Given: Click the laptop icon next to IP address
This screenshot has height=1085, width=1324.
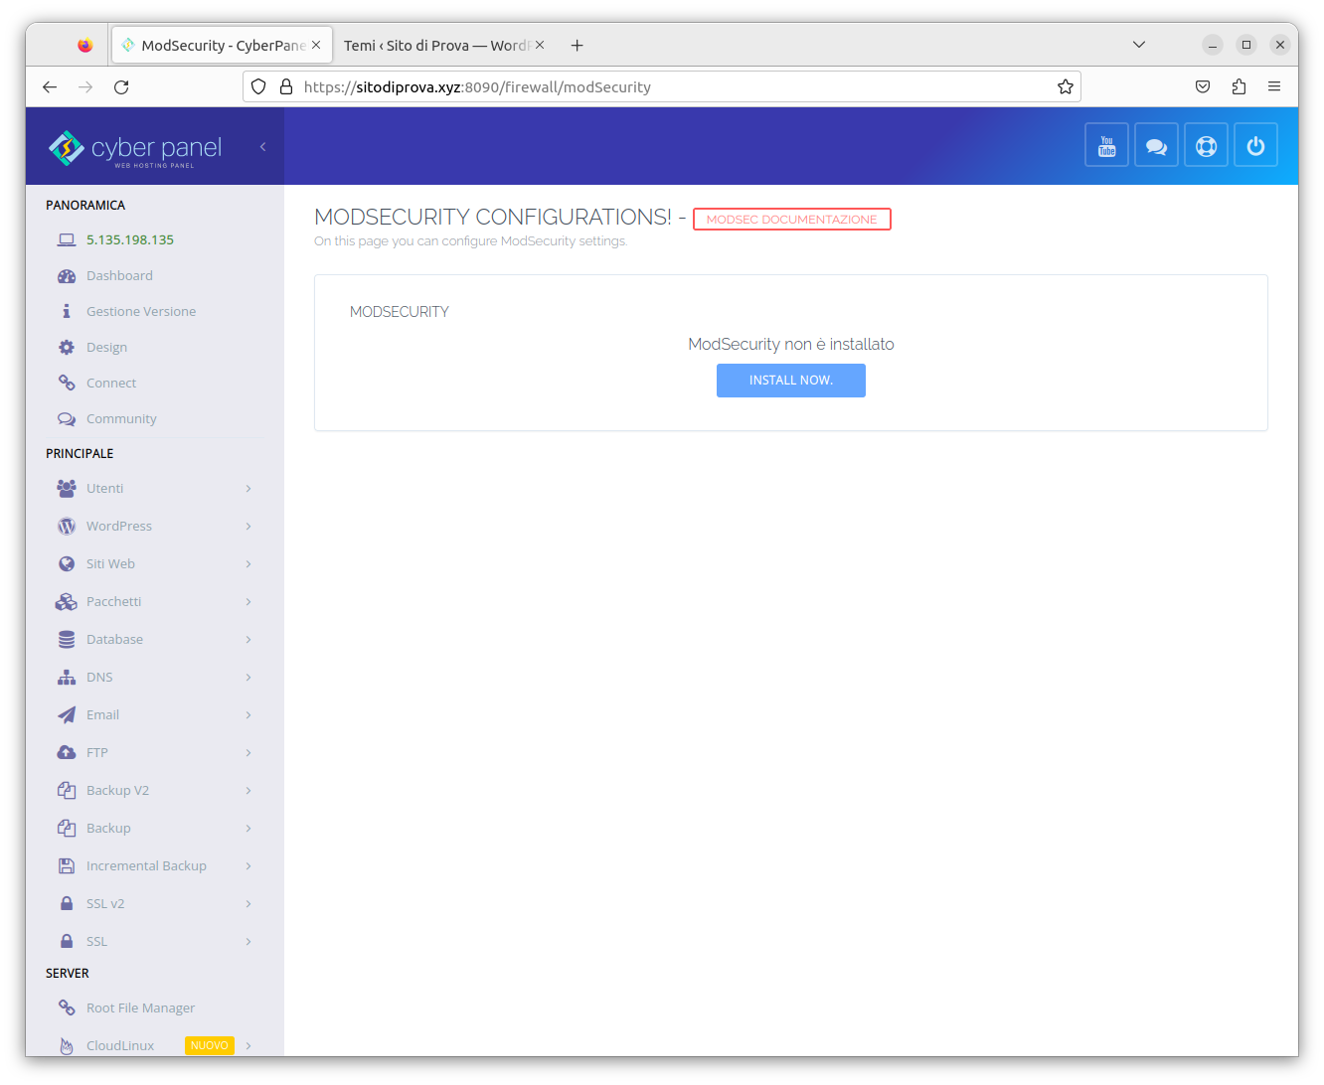Looking at the screenshot, I should click(x=67, y=239).
